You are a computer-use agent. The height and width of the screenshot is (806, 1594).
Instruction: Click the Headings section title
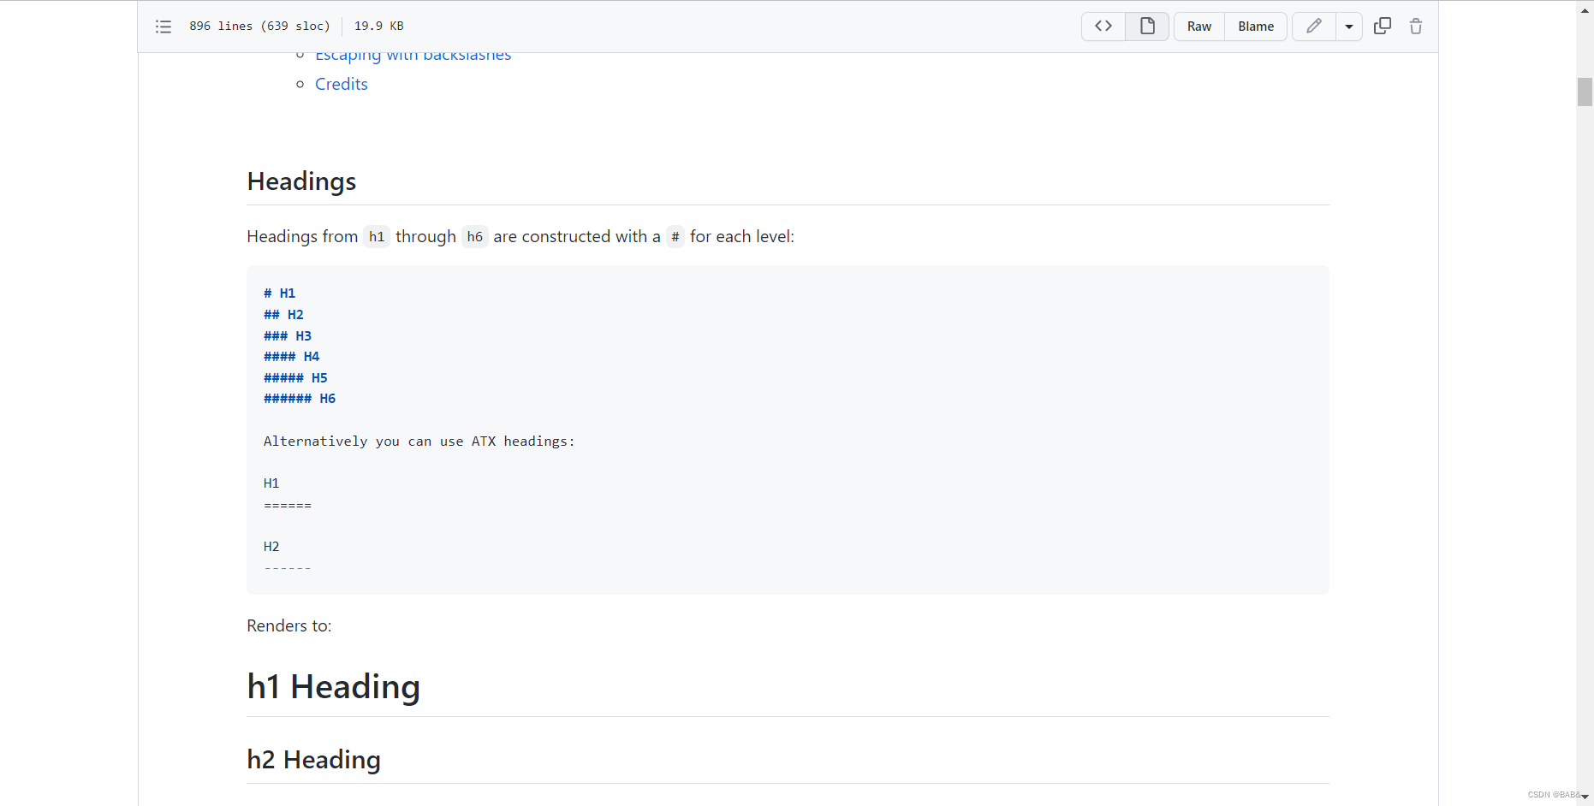click(301, 181)
